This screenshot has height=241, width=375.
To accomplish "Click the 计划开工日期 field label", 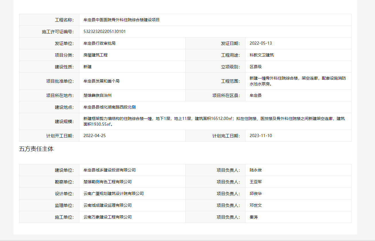I will coord(60,136).
